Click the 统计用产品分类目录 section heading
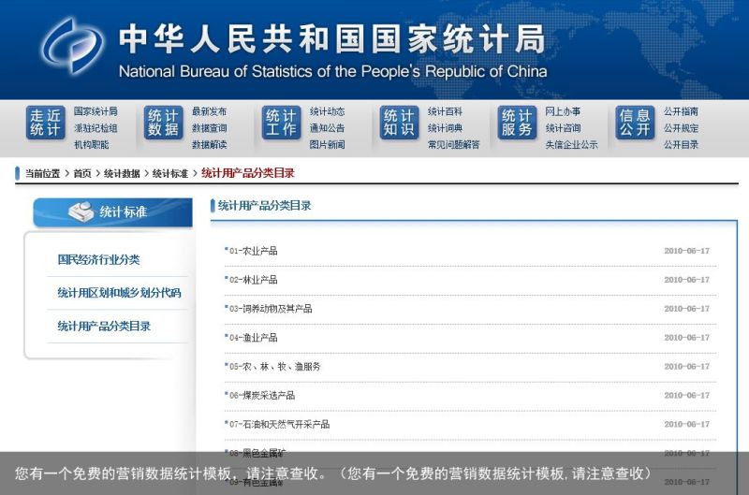Screen dimensions: 749x495 click(x=265, y=206)
